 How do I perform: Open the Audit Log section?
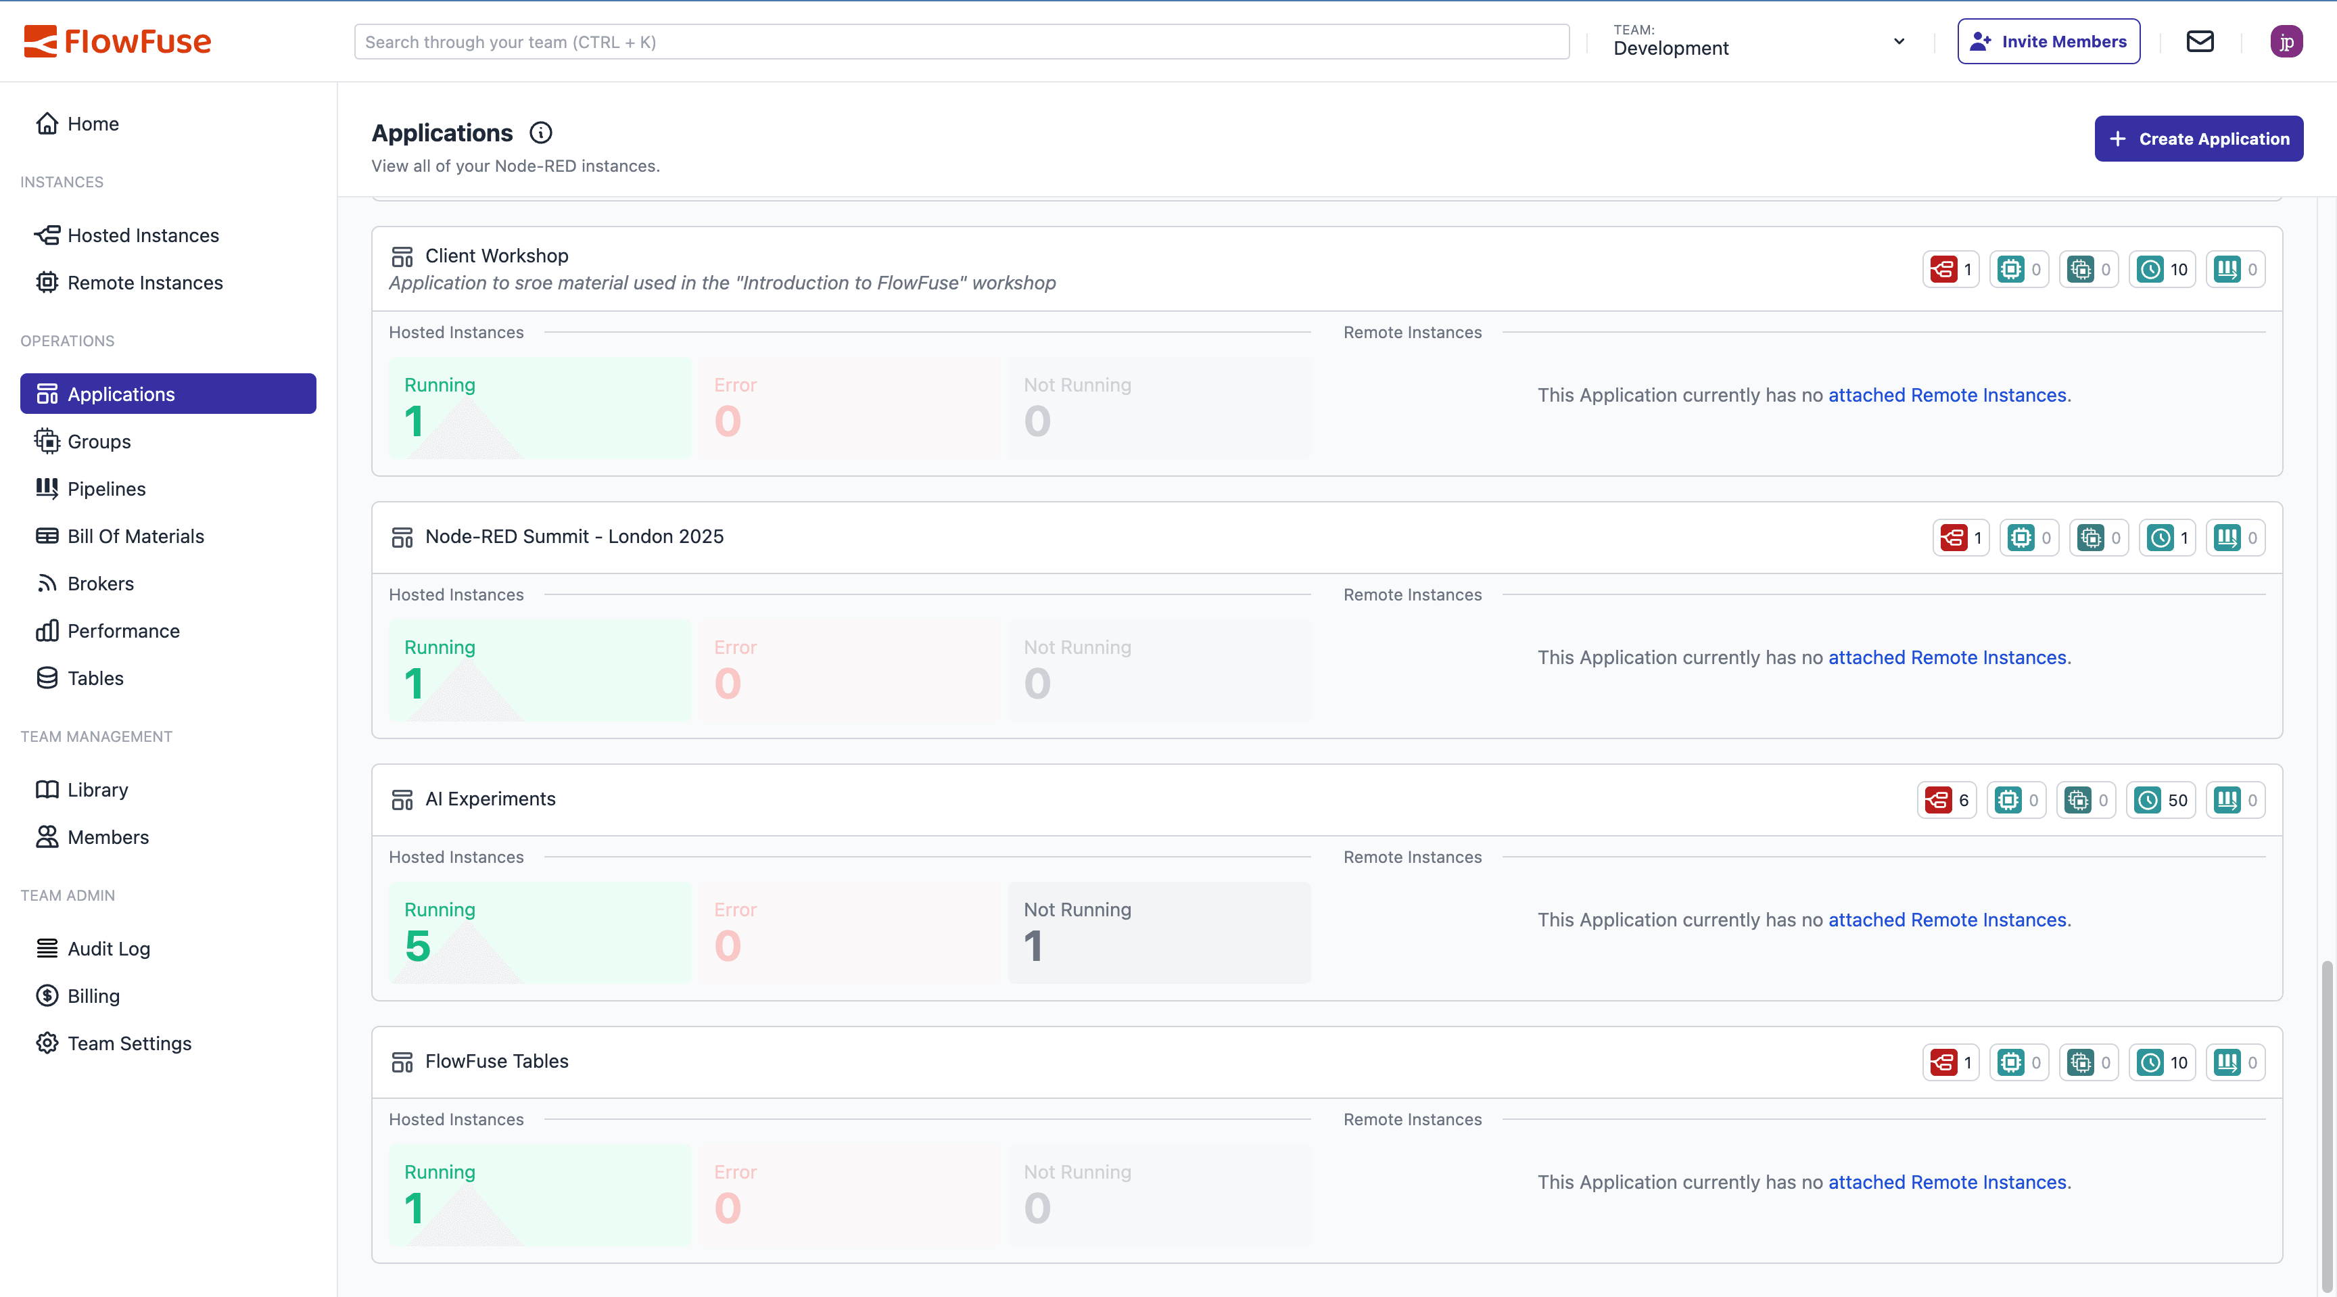point(108,948)
